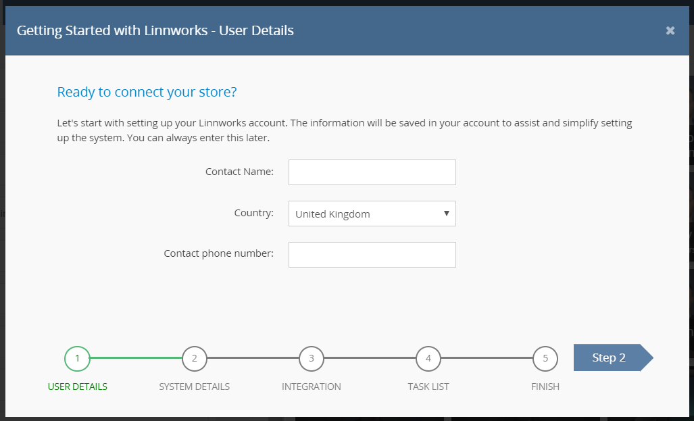
Task: Go to the step 4 circle
Action: (428, 358)
